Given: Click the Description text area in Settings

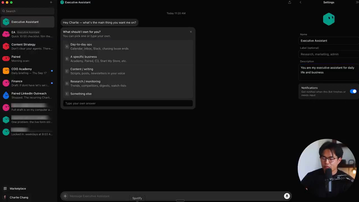Looking at the screenshot, I should pos(329,72).
